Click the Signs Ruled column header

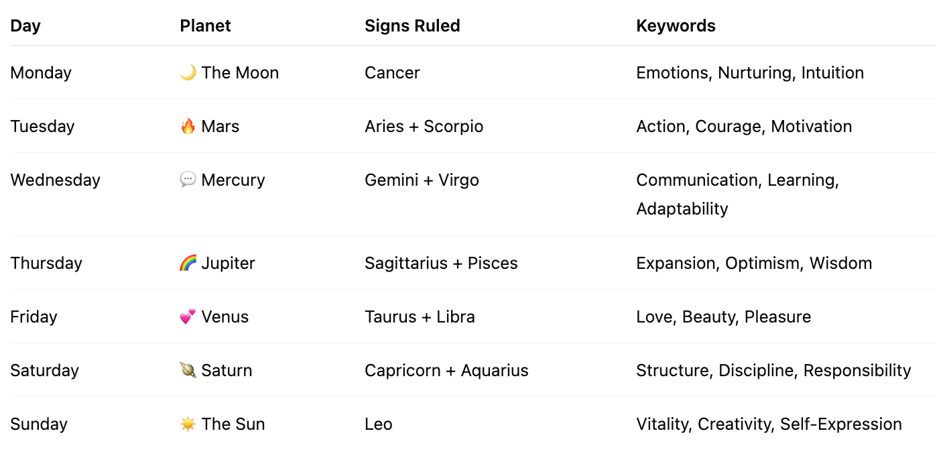click(412, 25)
